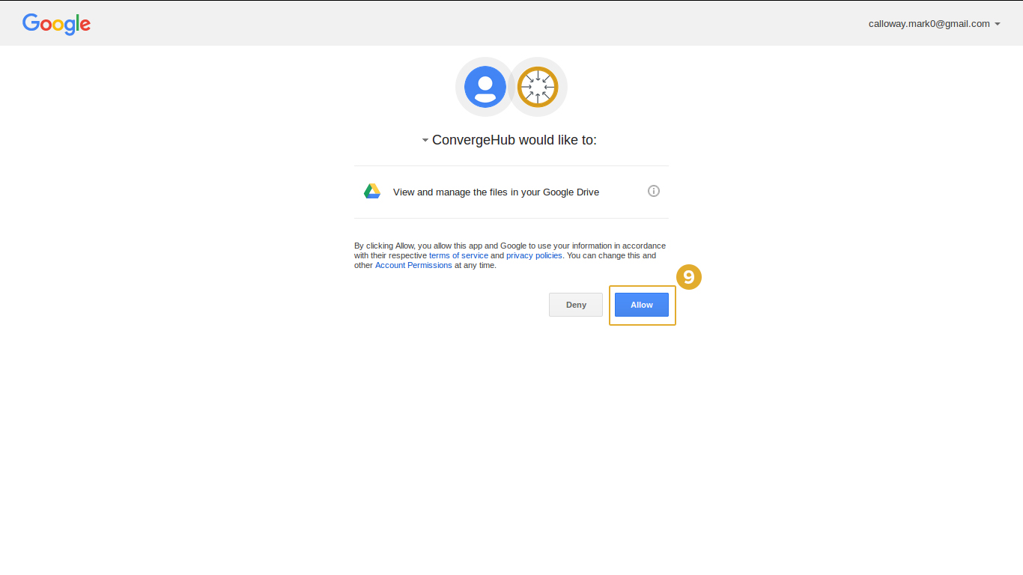
Task: Click 'View and manage the files in your Google Drive'
Action: tap(496, 192)
